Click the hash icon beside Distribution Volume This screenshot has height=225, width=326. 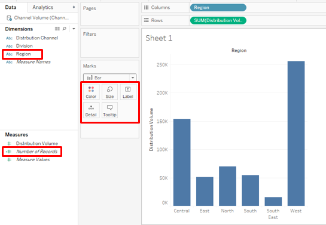coord(9,143)
